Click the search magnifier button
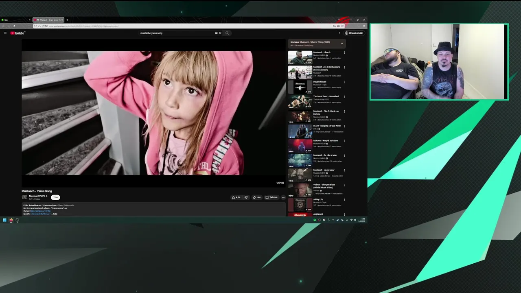The height and width of the screenshot is (293, 521). [x=227, y=33]
